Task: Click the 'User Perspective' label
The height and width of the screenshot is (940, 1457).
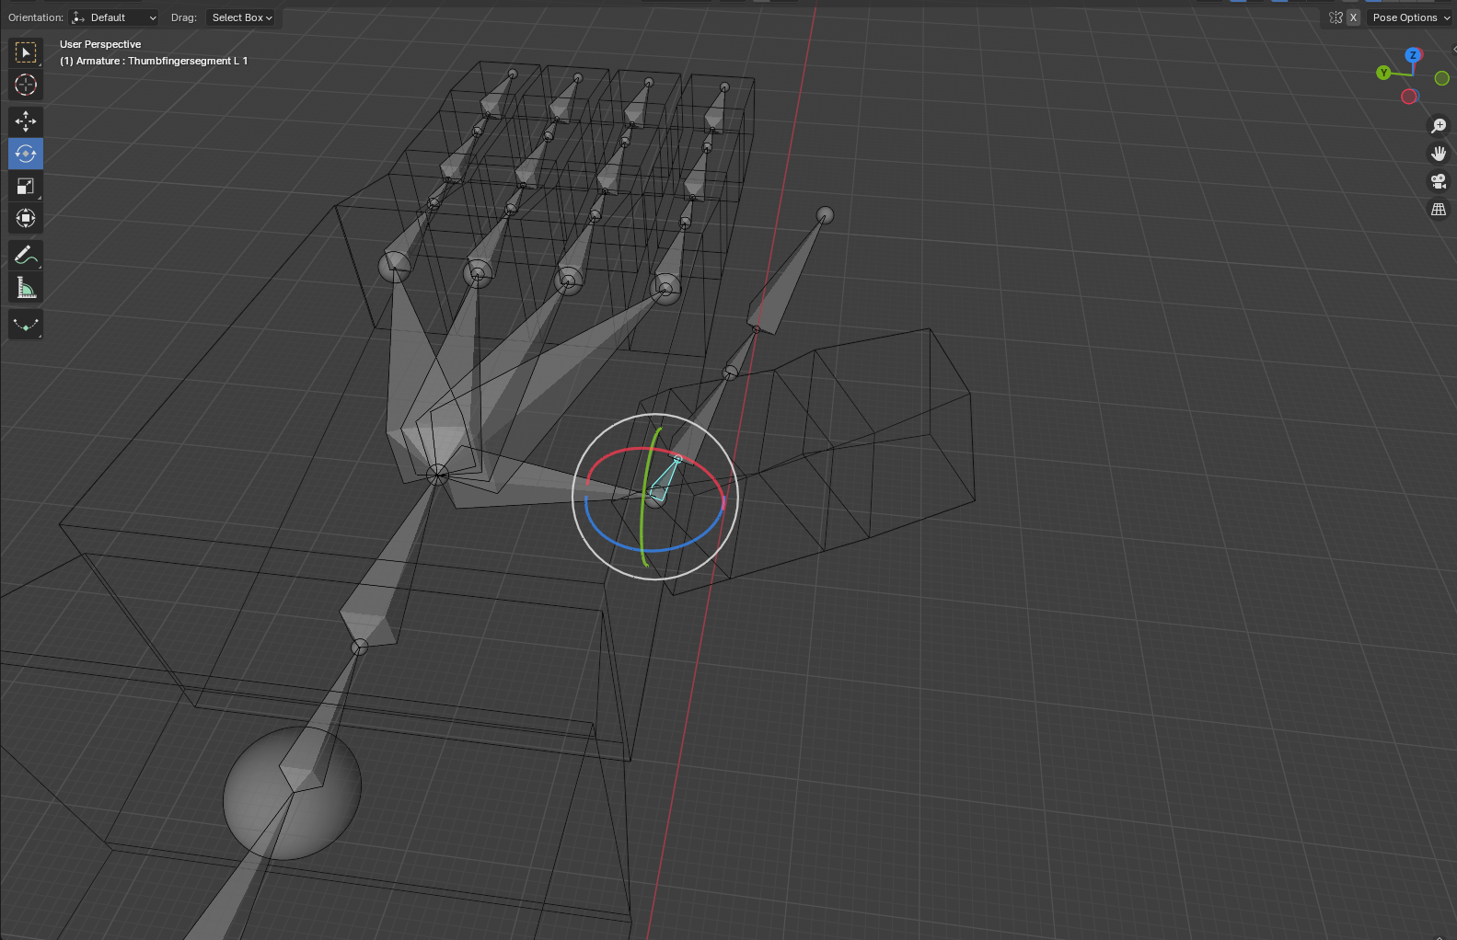Action: [100, 44]
